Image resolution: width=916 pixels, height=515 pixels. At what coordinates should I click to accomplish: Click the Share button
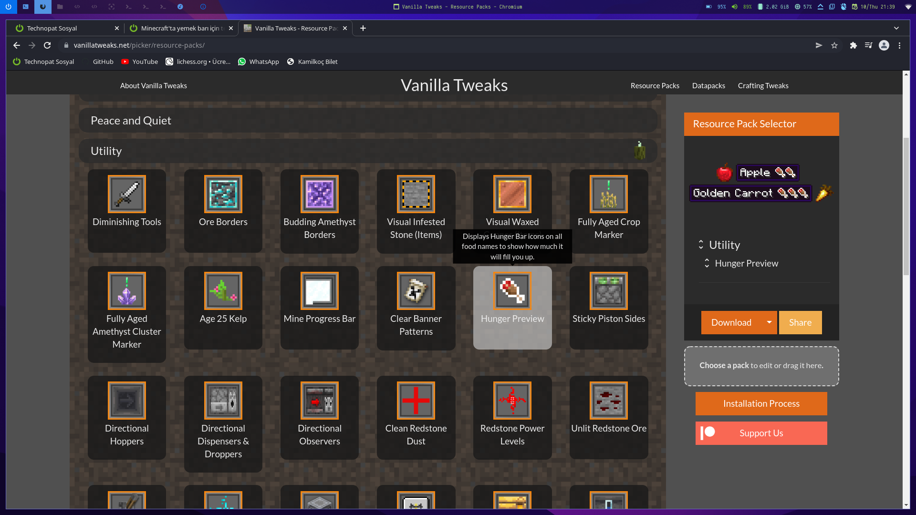(800, 322)
